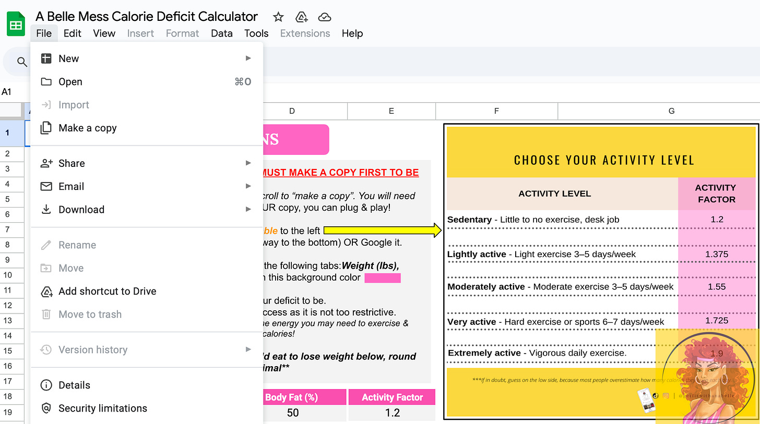760x424 pixels.
Task: Click the Moderately active row text
Action: pos(561,286)
